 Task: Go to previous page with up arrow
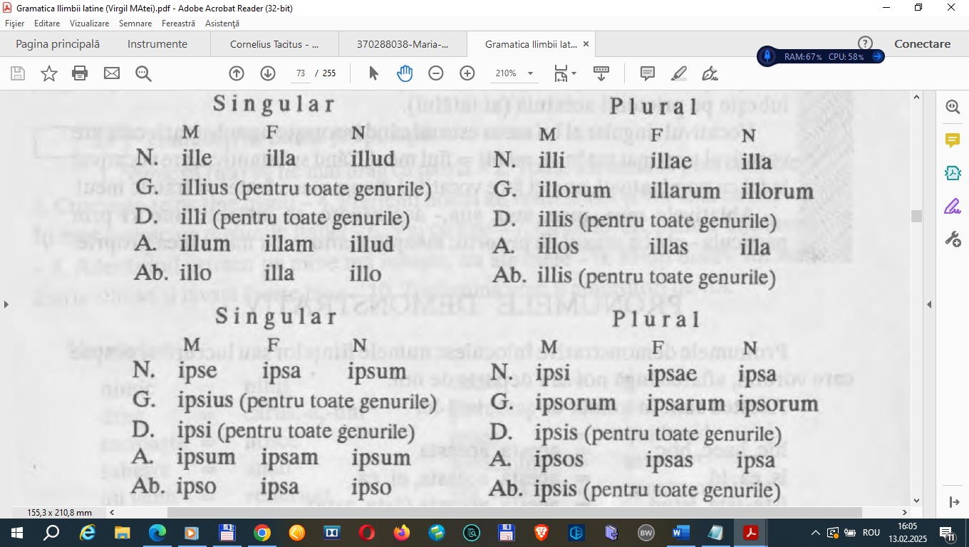[x=237, y=73]
